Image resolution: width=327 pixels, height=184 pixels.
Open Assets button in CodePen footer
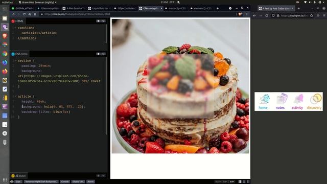click(90, 182)
